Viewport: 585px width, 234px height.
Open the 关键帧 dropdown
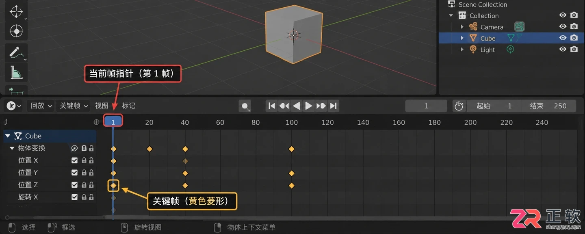tap(74, 106)
